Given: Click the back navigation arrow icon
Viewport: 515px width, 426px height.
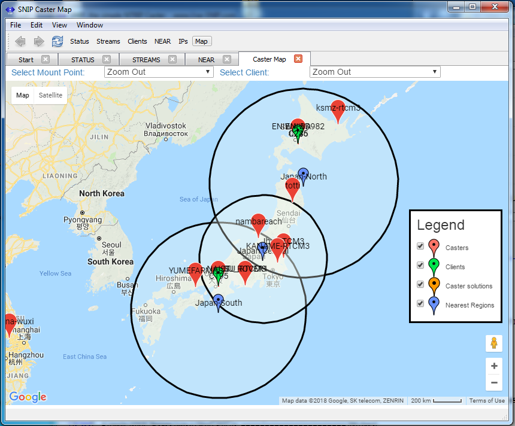Looking at the screenshot, I should (x=20, y=41).
